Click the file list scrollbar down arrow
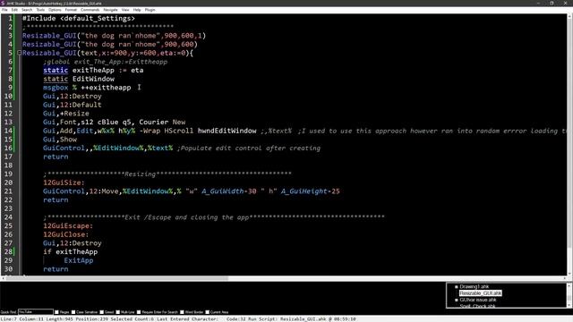 569,306
